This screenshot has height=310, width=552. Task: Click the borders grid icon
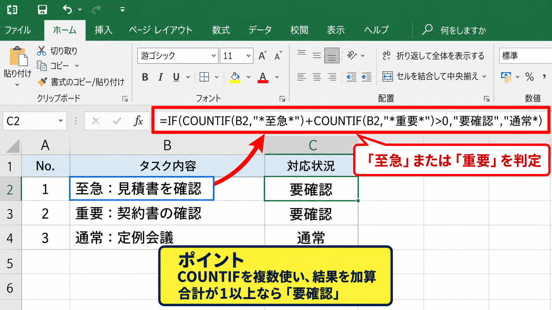pyautogui.click(x=204, y=77)
